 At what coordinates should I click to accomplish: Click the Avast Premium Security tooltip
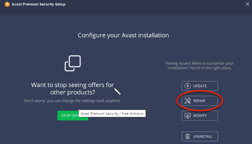coord(112,114)
